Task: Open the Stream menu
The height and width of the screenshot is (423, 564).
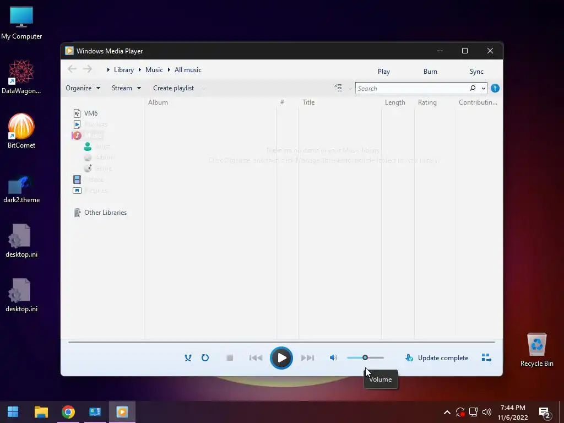Action: [x=126, y=88]
